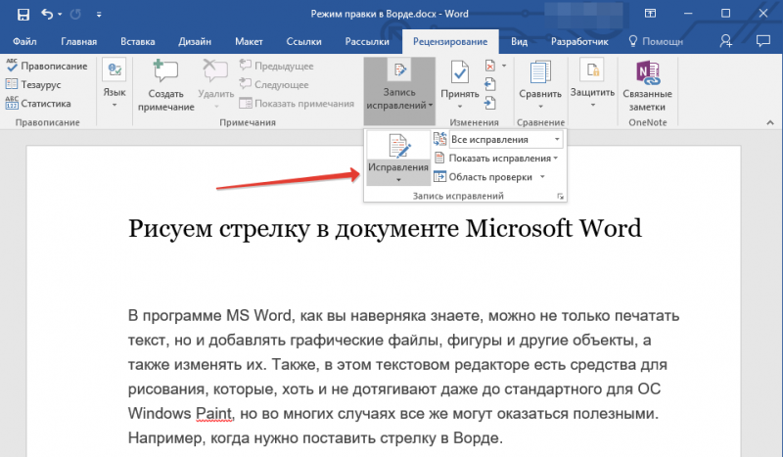The image size is (783, 457).
Task: Open the Исправления dropdown arrow
Action: click(398, 179)
